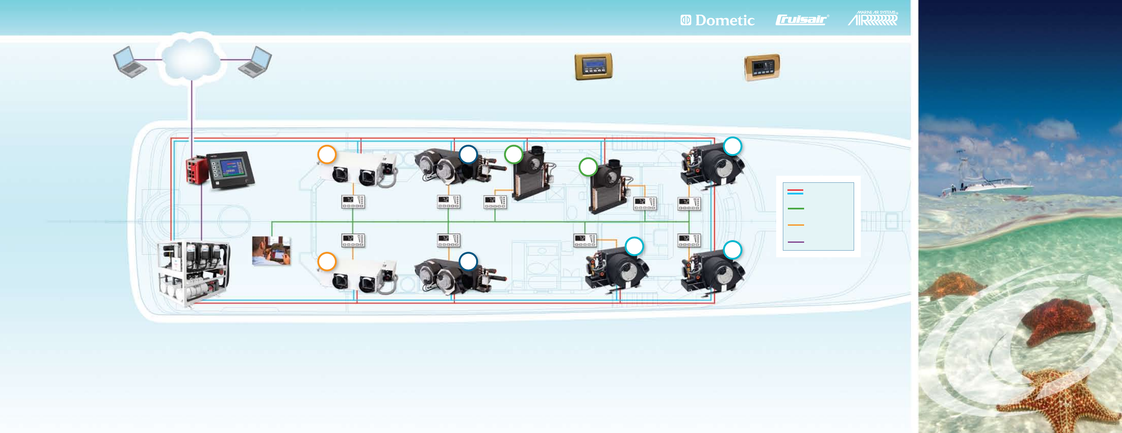
Task: Click thermostat under the upper black dual blower
Action: click(449, 202)
